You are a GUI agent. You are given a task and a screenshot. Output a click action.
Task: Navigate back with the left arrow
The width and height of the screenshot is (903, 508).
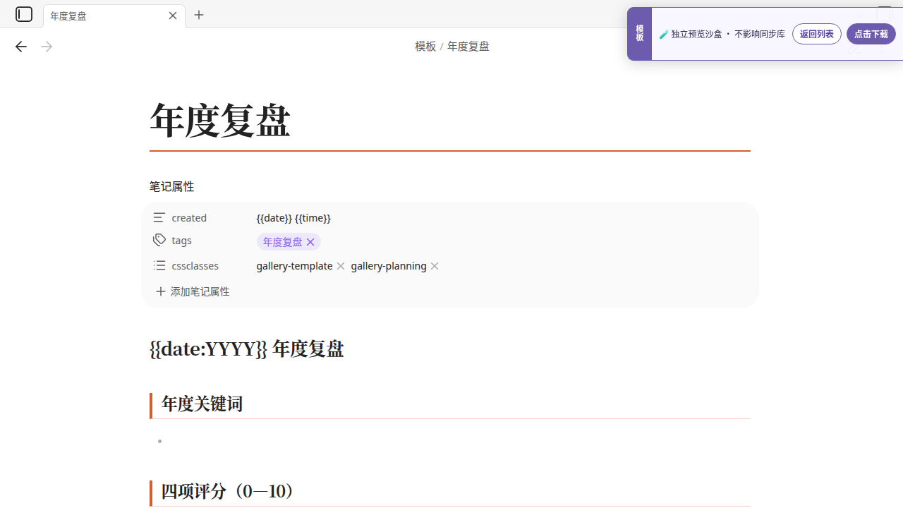click(x=21, y=47)
